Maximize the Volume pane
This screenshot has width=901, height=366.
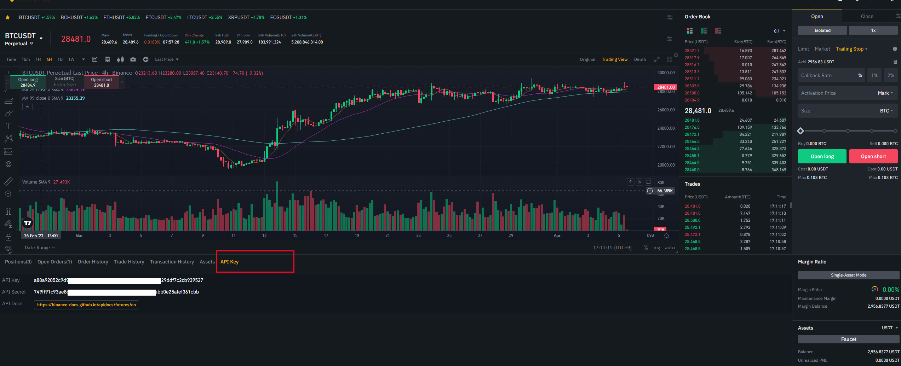pos(648,182)
